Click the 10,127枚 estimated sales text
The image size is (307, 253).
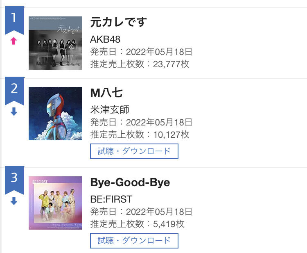point(171,135)
